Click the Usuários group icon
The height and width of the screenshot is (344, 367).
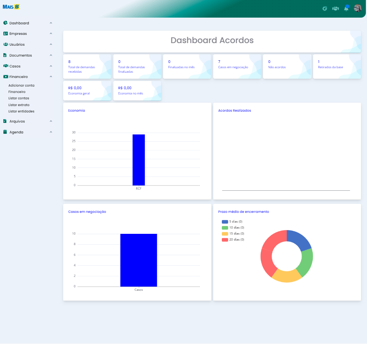5,44
